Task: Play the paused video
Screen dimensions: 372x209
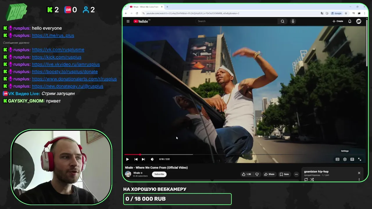Action: (x=127, y=159)
